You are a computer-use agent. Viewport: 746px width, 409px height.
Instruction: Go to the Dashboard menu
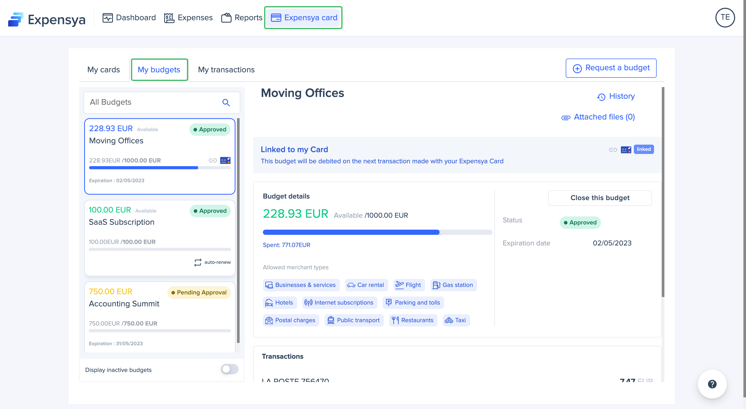point(129,18)
